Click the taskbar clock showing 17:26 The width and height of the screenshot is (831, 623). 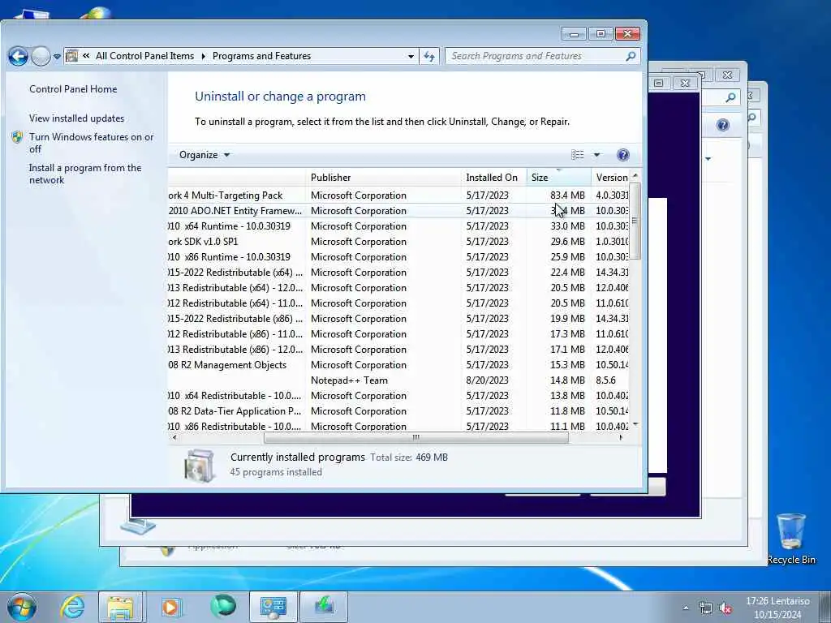pyautogui.click(x=777, y=608)
